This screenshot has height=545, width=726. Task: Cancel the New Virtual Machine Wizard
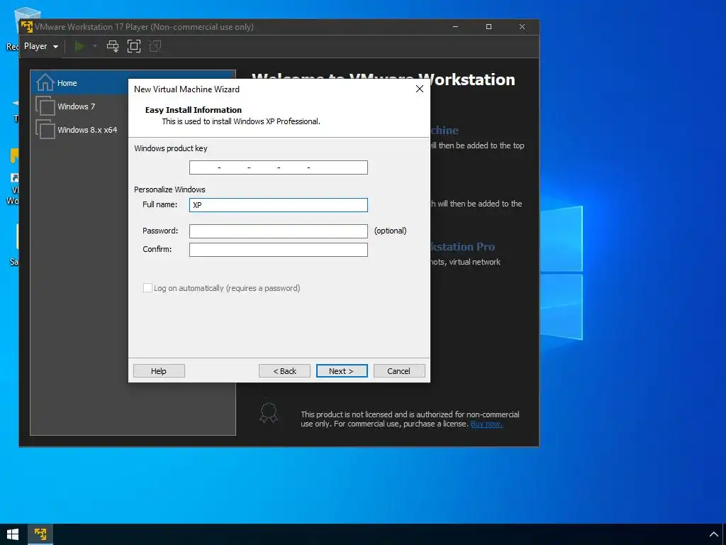click(x=399, y=370)
